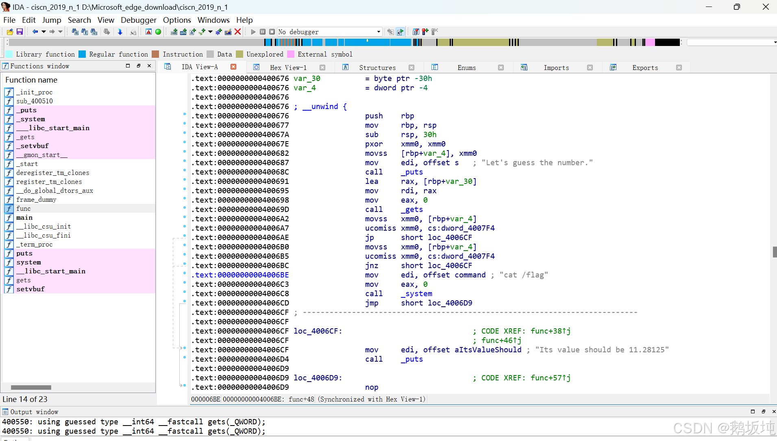Pause the process with the Pause button
777x441 pixels.
coord(263,32)
